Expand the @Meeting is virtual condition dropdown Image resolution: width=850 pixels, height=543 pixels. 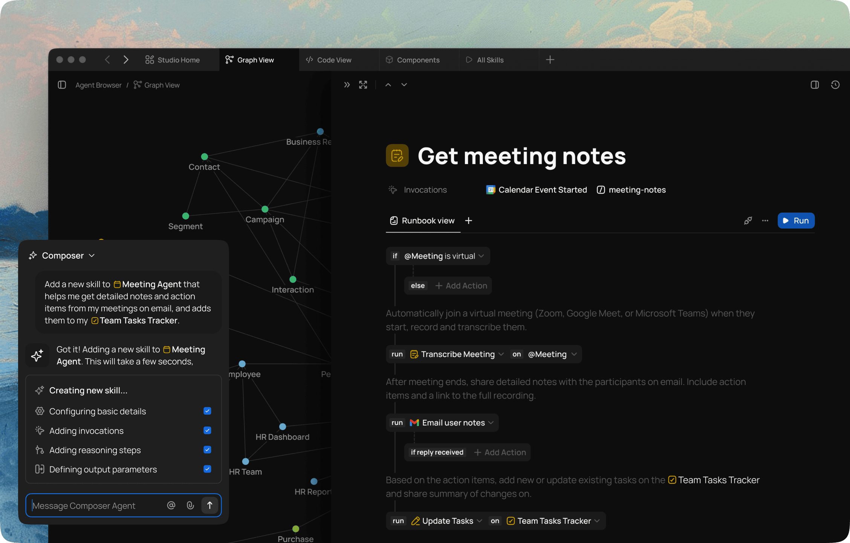tap(481, 256)
